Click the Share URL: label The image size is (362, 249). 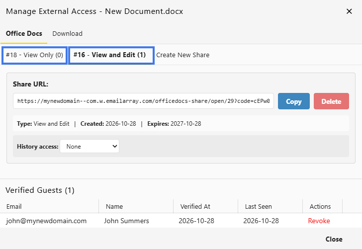31,84
